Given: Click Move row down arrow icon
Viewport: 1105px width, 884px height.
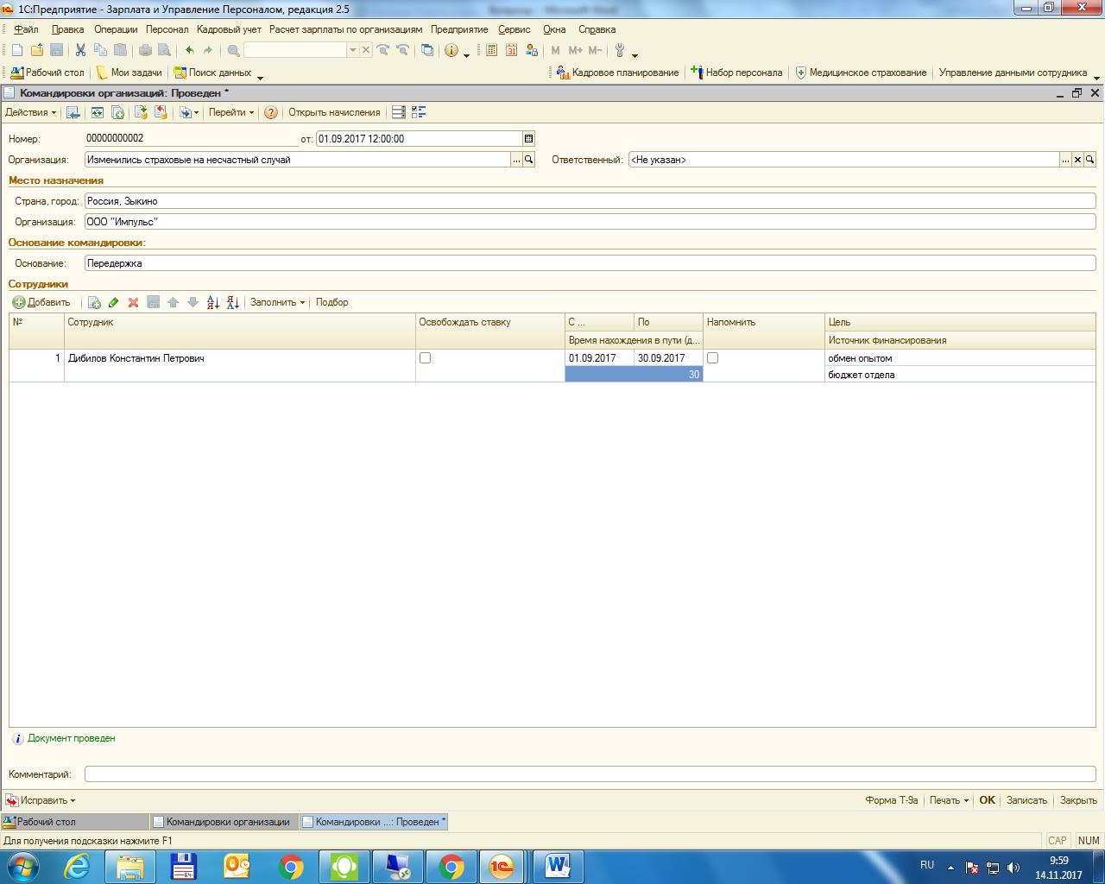Looking at the screenshot, I should [193, 302].
